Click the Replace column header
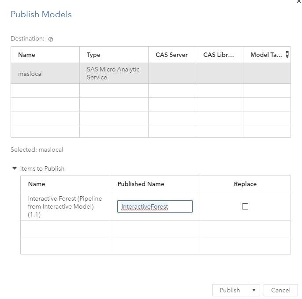 [x=245, y=184]
